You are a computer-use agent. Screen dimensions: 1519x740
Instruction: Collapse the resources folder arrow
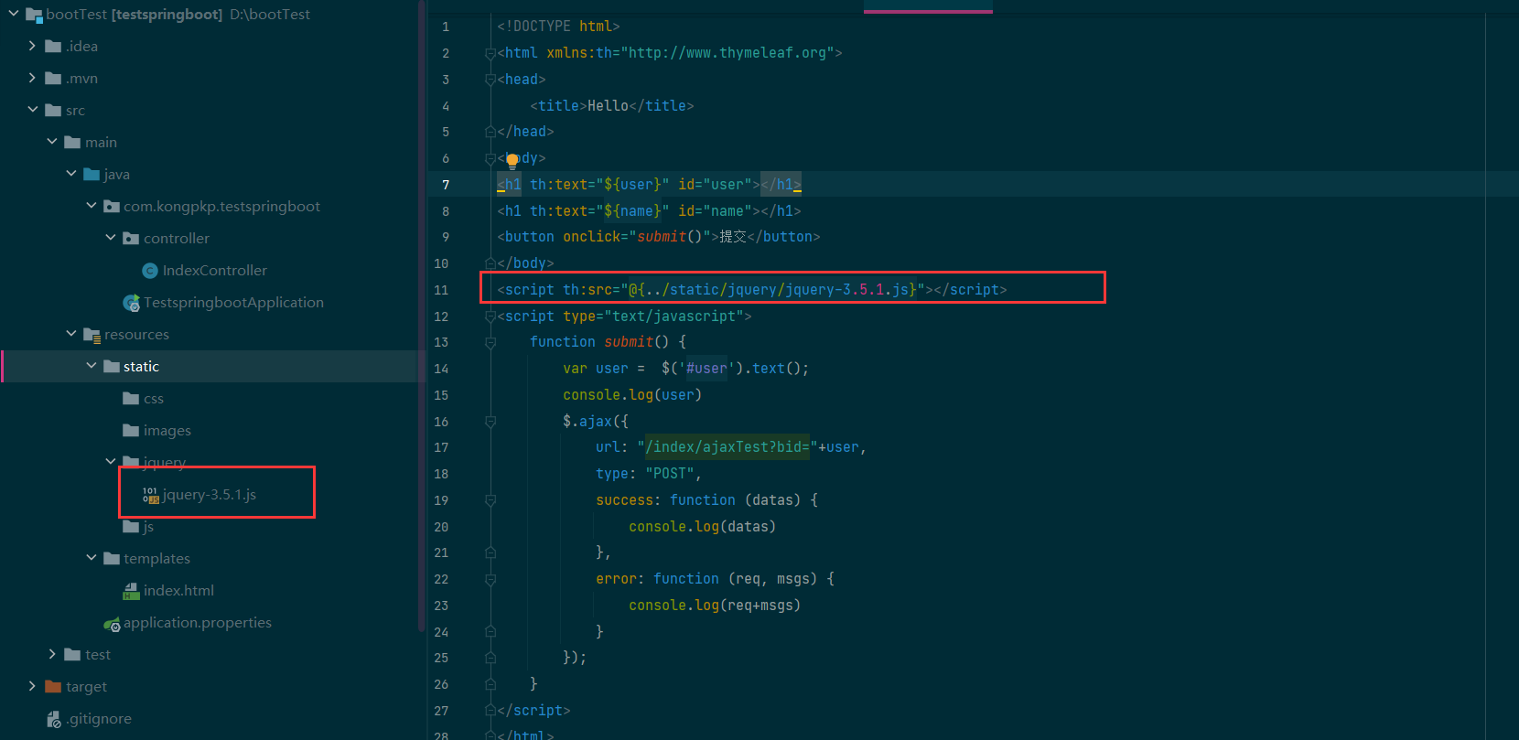pos(71,335)
